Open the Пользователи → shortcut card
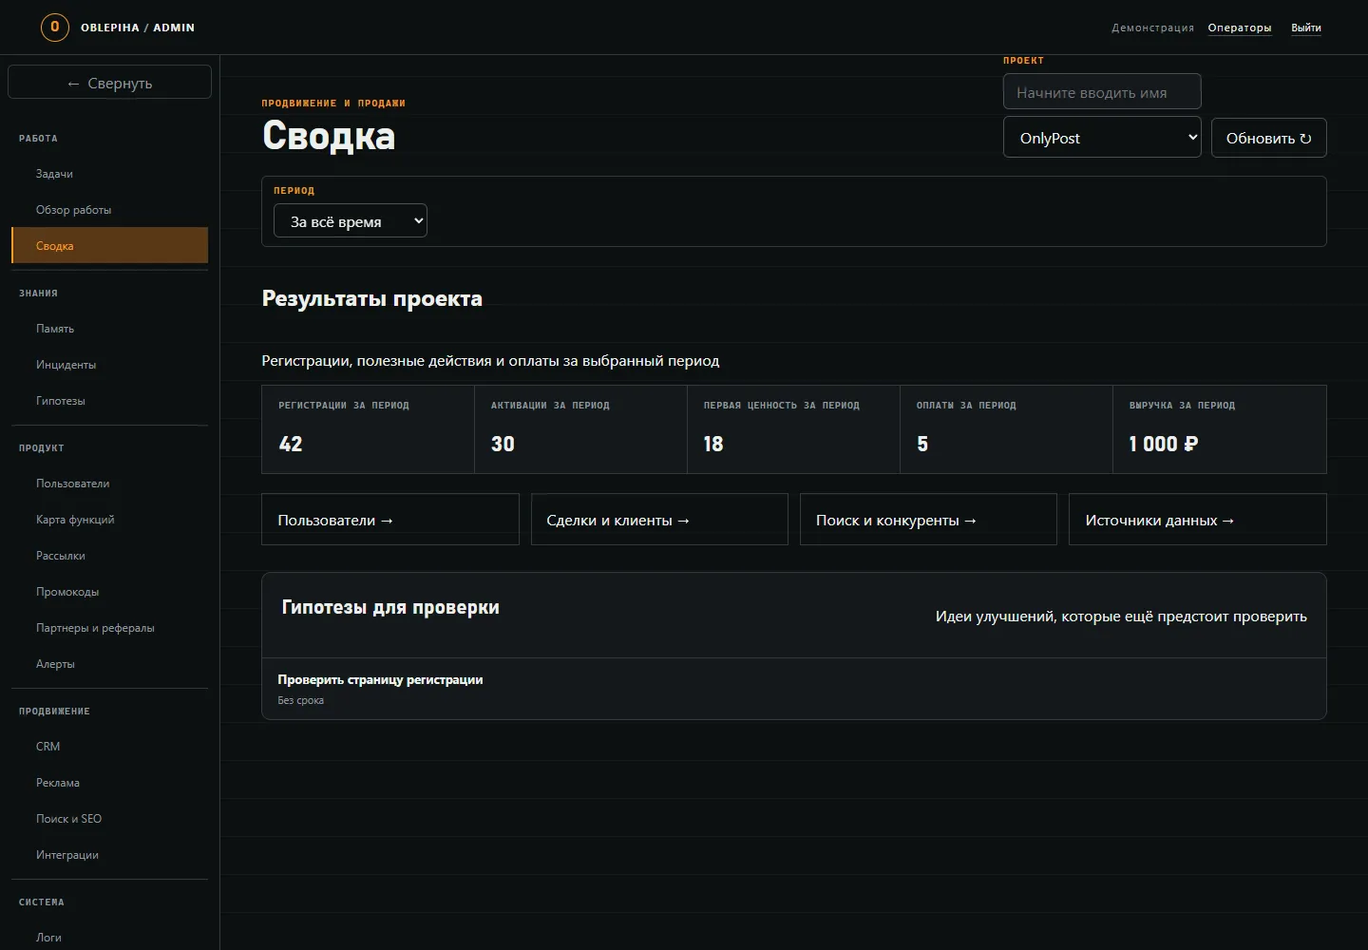Screen dimensions: 1368x950 point(390,520)
